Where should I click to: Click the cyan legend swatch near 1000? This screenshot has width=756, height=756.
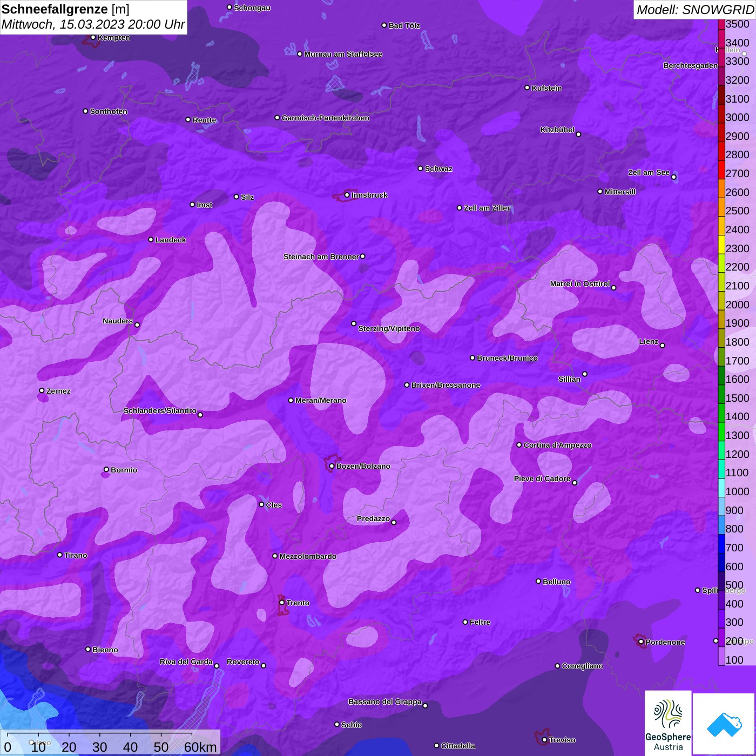click(x=721, y=488)
